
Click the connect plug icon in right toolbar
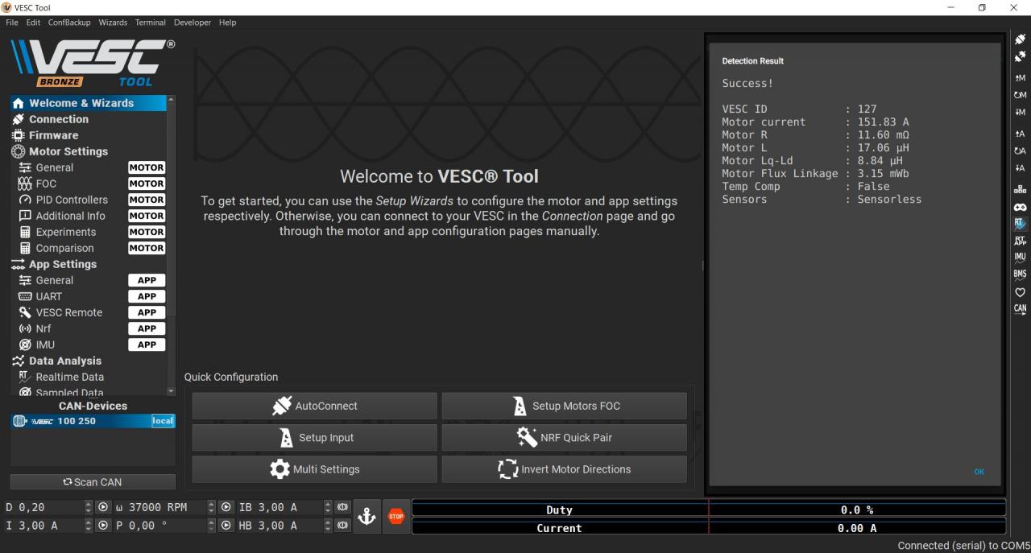(x=1020, y=39)
